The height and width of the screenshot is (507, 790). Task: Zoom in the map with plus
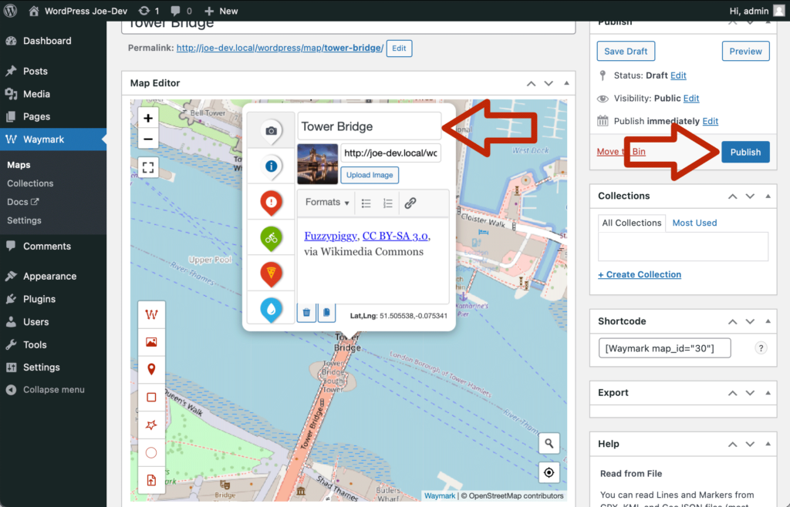click(148, 119)
